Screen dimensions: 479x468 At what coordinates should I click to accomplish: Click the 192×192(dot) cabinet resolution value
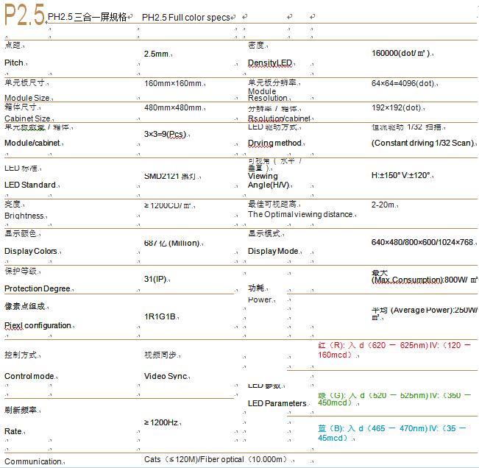click(x=397, y=107)
